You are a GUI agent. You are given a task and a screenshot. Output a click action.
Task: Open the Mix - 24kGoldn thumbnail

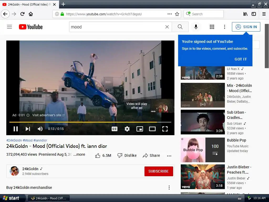[x=203, y=95]
